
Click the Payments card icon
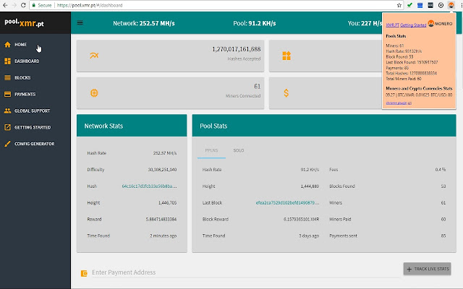[8, 94]
